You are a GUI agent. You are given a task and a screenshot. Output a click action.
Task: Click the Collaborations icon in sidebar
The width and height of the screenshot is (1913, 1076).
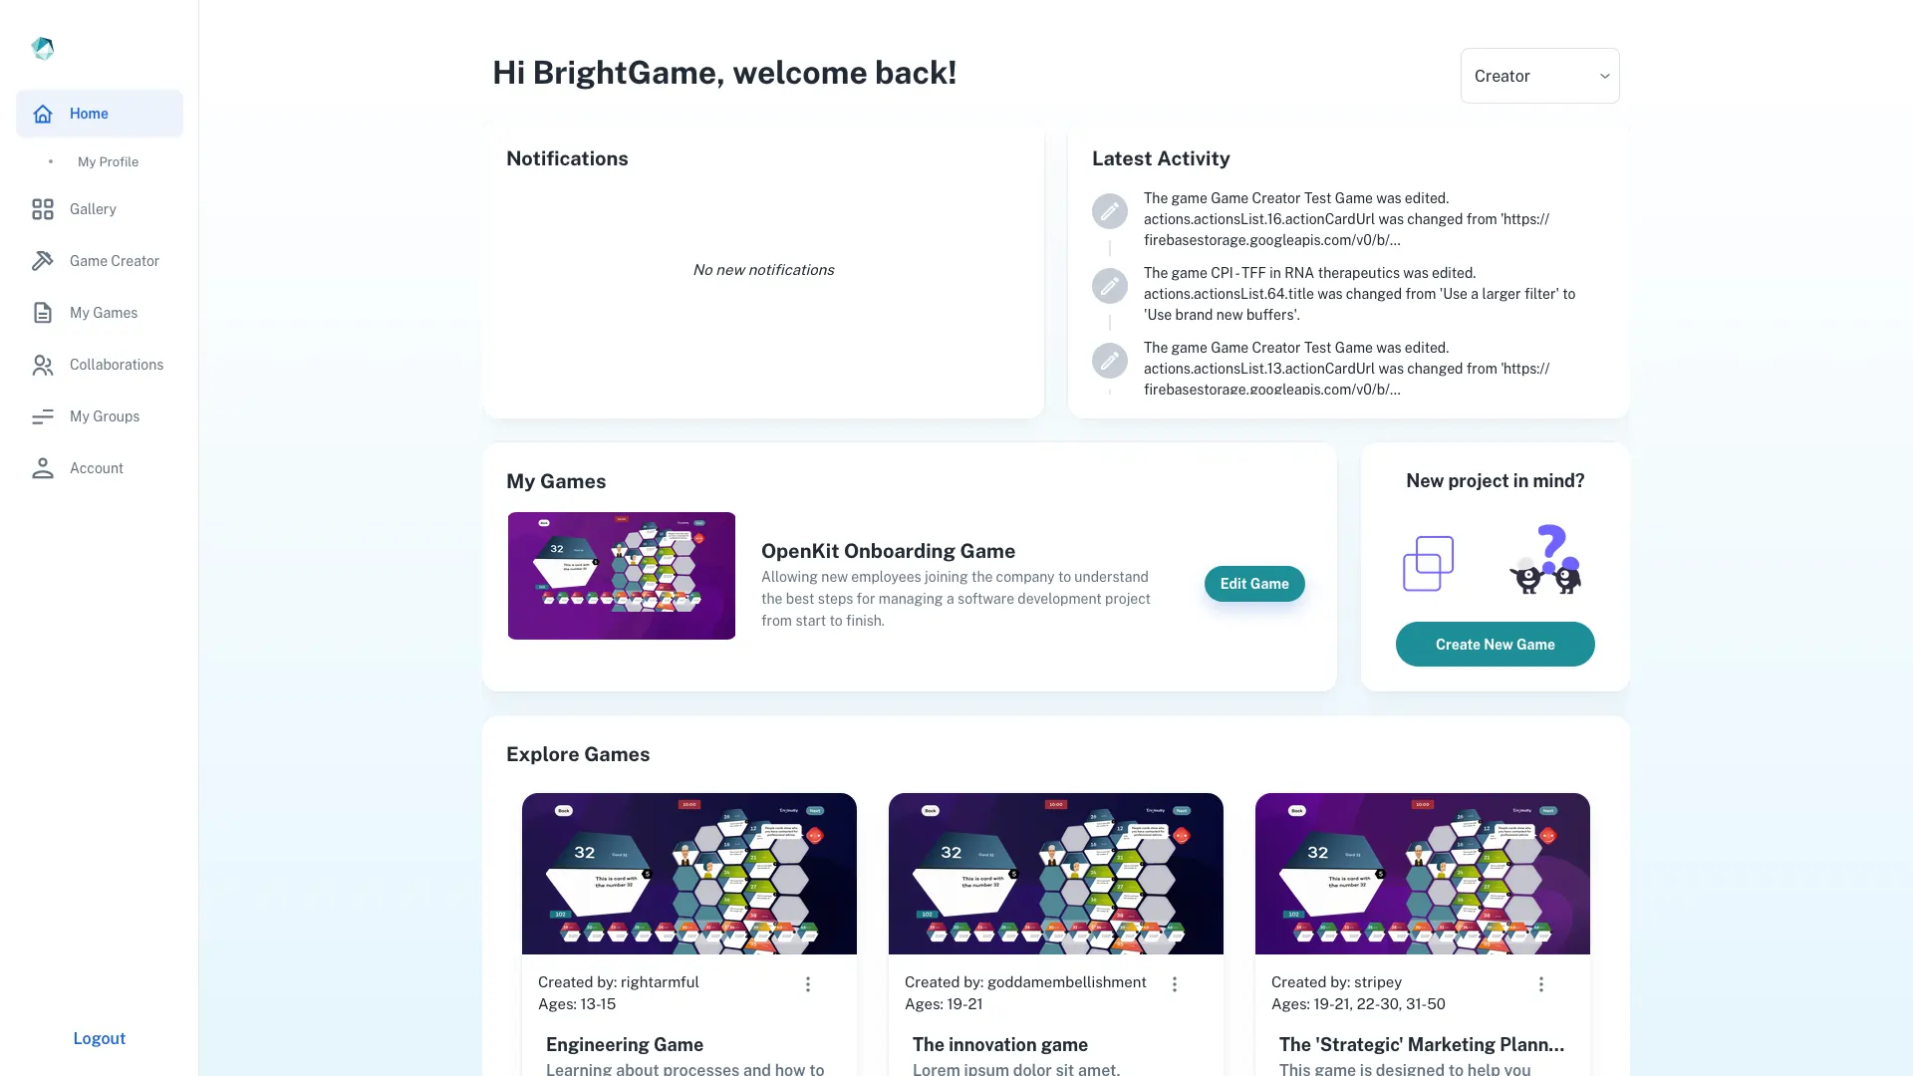coord(42,366)
